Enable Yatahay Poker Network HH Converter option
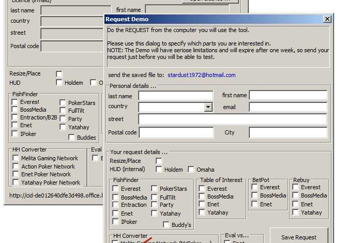Image resolution: width=347 pixels, height=243 pixels. [x=16, y=183]
